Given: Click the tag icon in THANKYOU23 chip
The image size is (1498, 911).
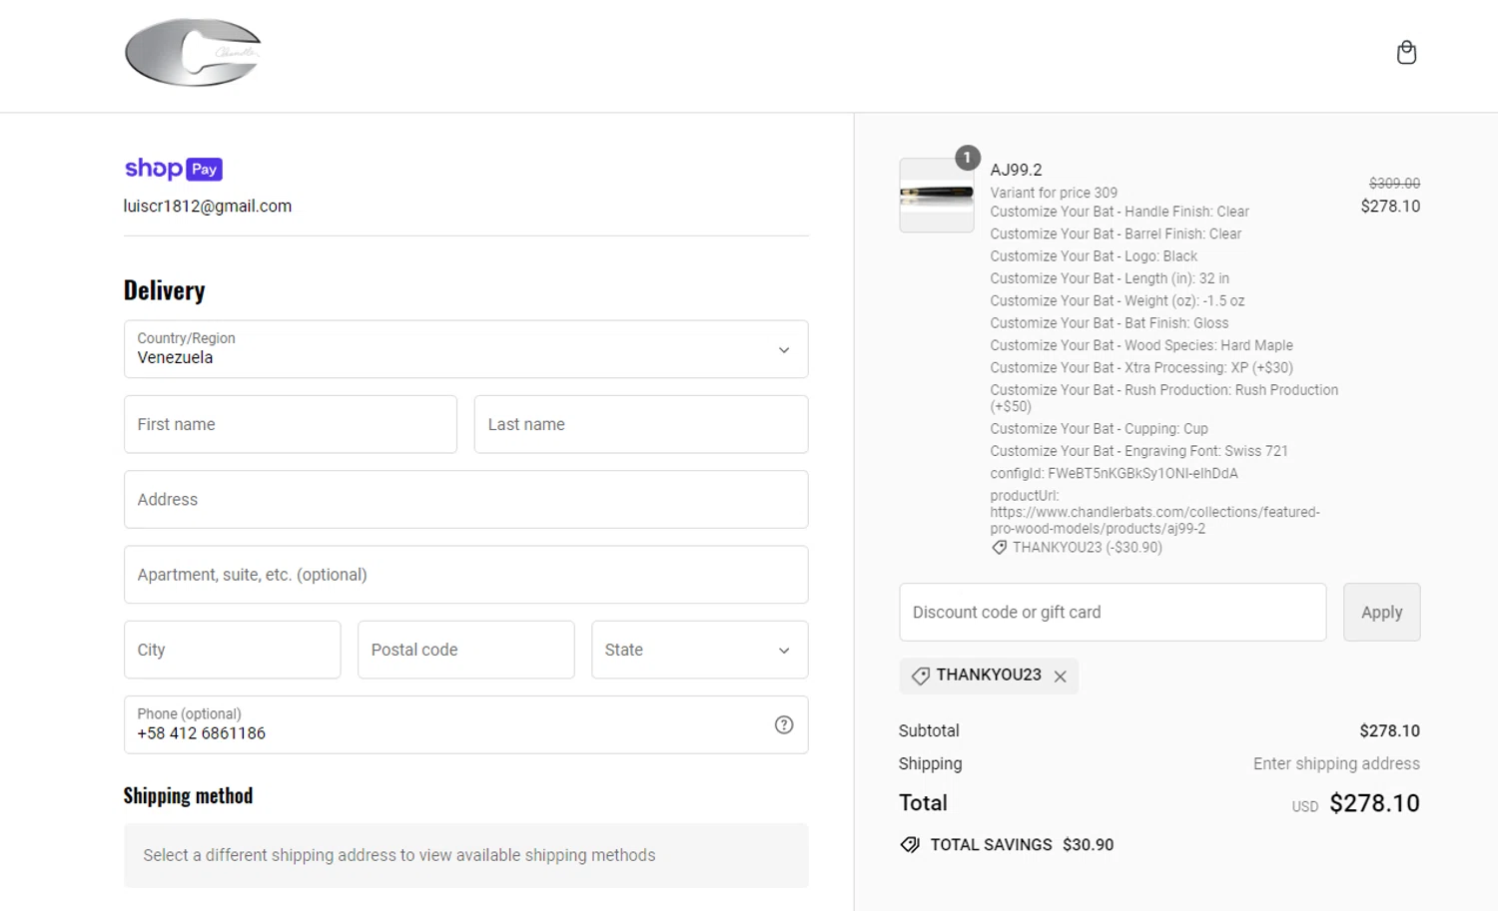Looking at the screenshot, I should click(x=920, y=676).
